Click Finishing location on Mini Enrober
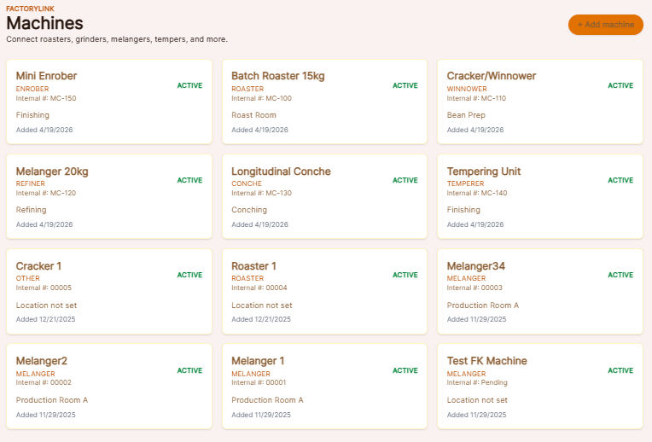652x442 pixels. [x=32, y=115]
